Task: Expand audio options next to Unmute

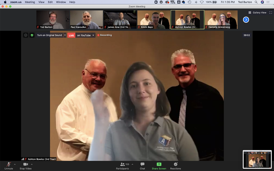Action: (x=15, y=164)
